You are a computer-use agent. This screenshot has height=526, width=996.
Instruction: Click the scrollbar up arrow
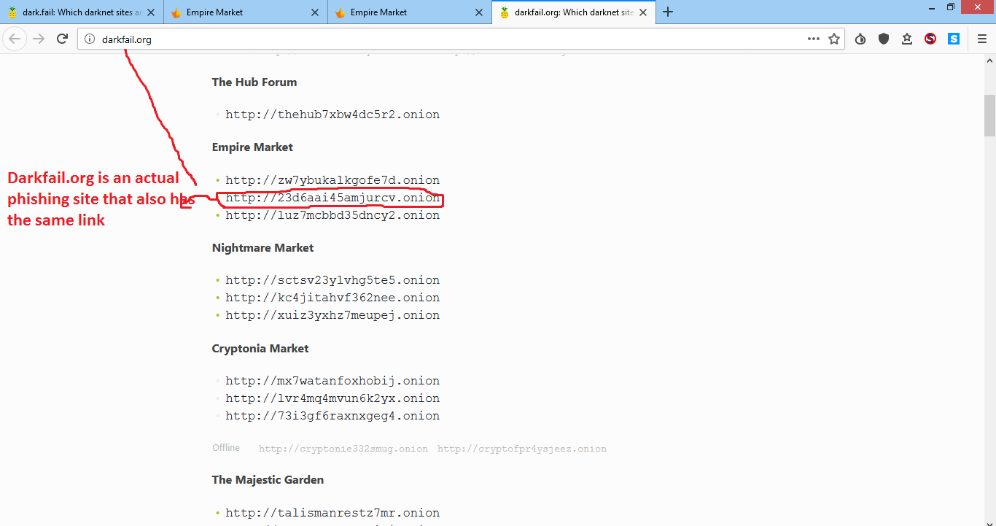tap(989, 61)
